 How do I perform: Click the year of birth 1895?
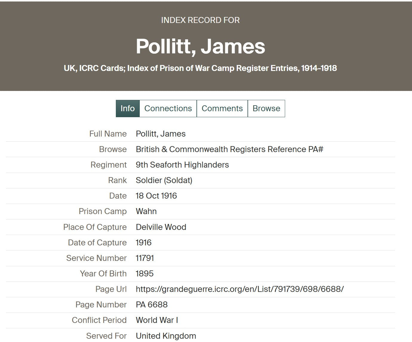click(x=144, y=274)
